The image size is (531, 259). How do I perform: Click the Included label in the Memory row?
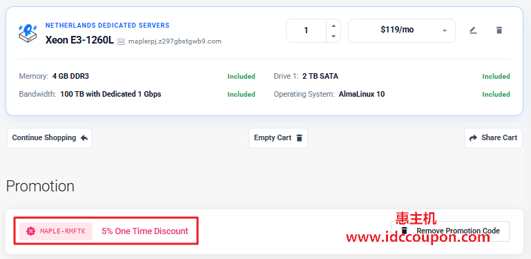pos(241,77)
